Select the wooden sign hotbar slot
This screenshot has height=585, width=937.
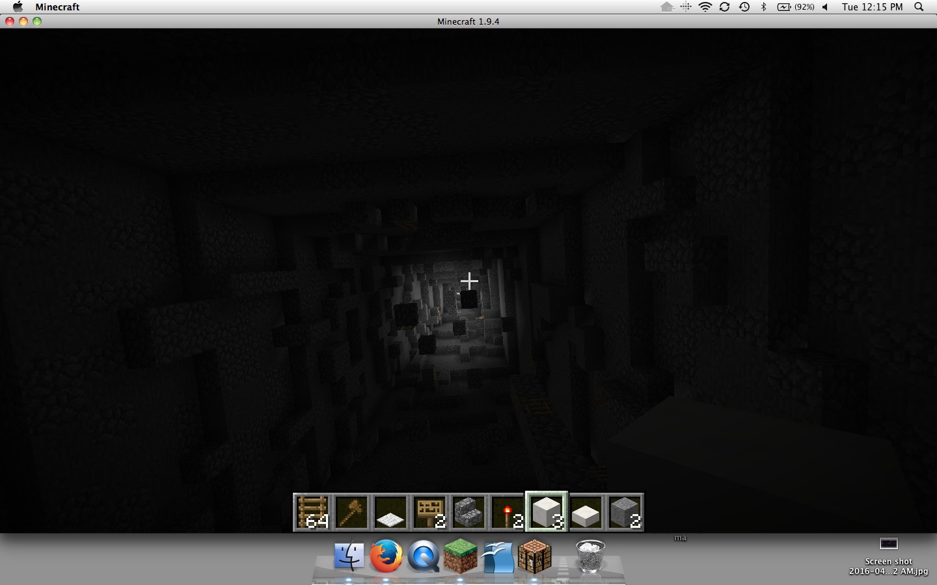click(x=429, y=512)
